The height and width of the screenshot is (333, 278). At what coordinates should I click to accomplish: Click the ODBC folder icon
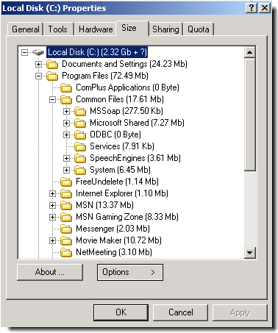pos(80,135)
